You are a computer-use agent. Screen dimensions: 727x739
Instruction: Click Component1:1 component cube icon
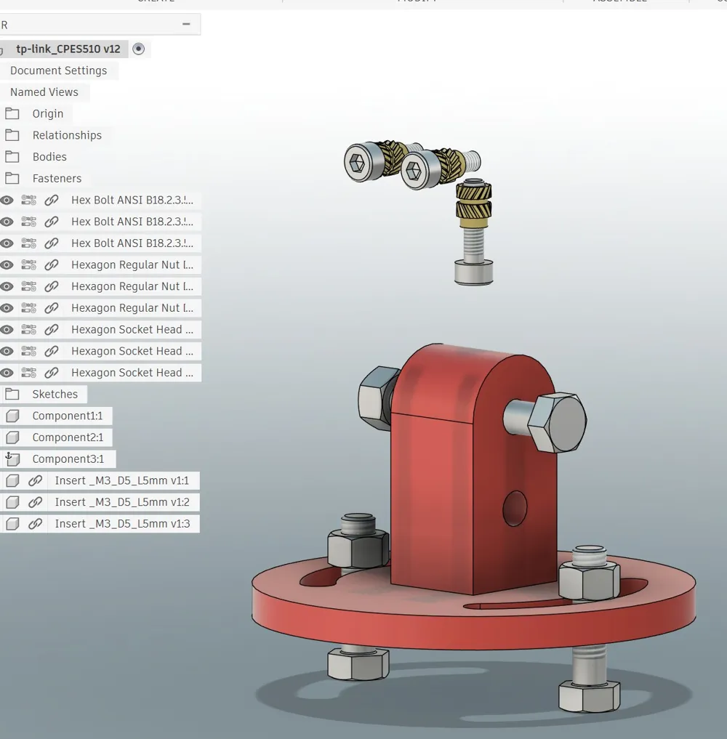(x=13, y=416)
